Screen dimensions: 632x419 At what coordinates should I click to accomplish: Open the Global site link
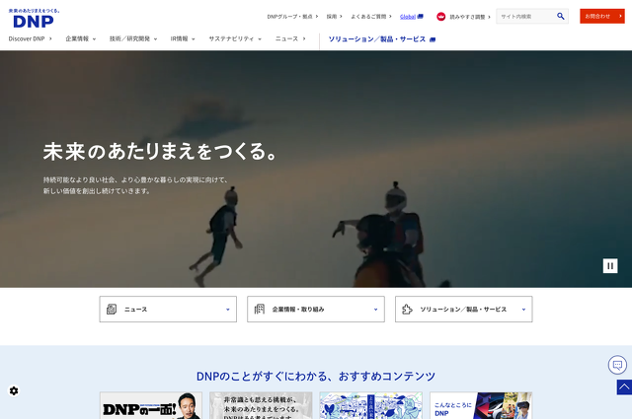click(411, 17)
